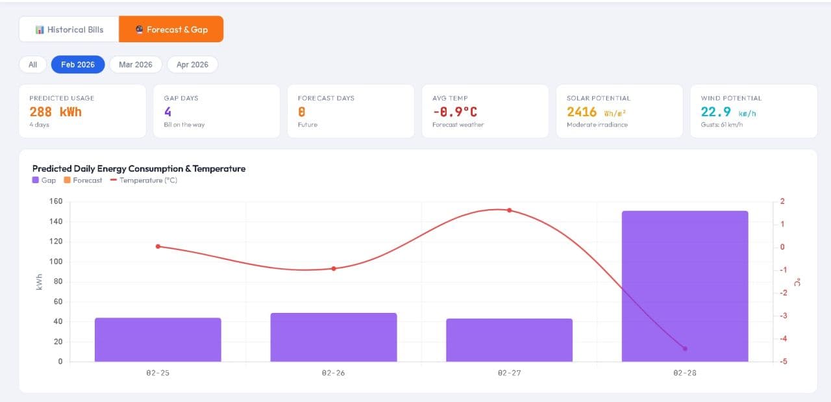Open the Forecast & Gap tab
This screenshot has height=402, width=831.
[171, 29]
